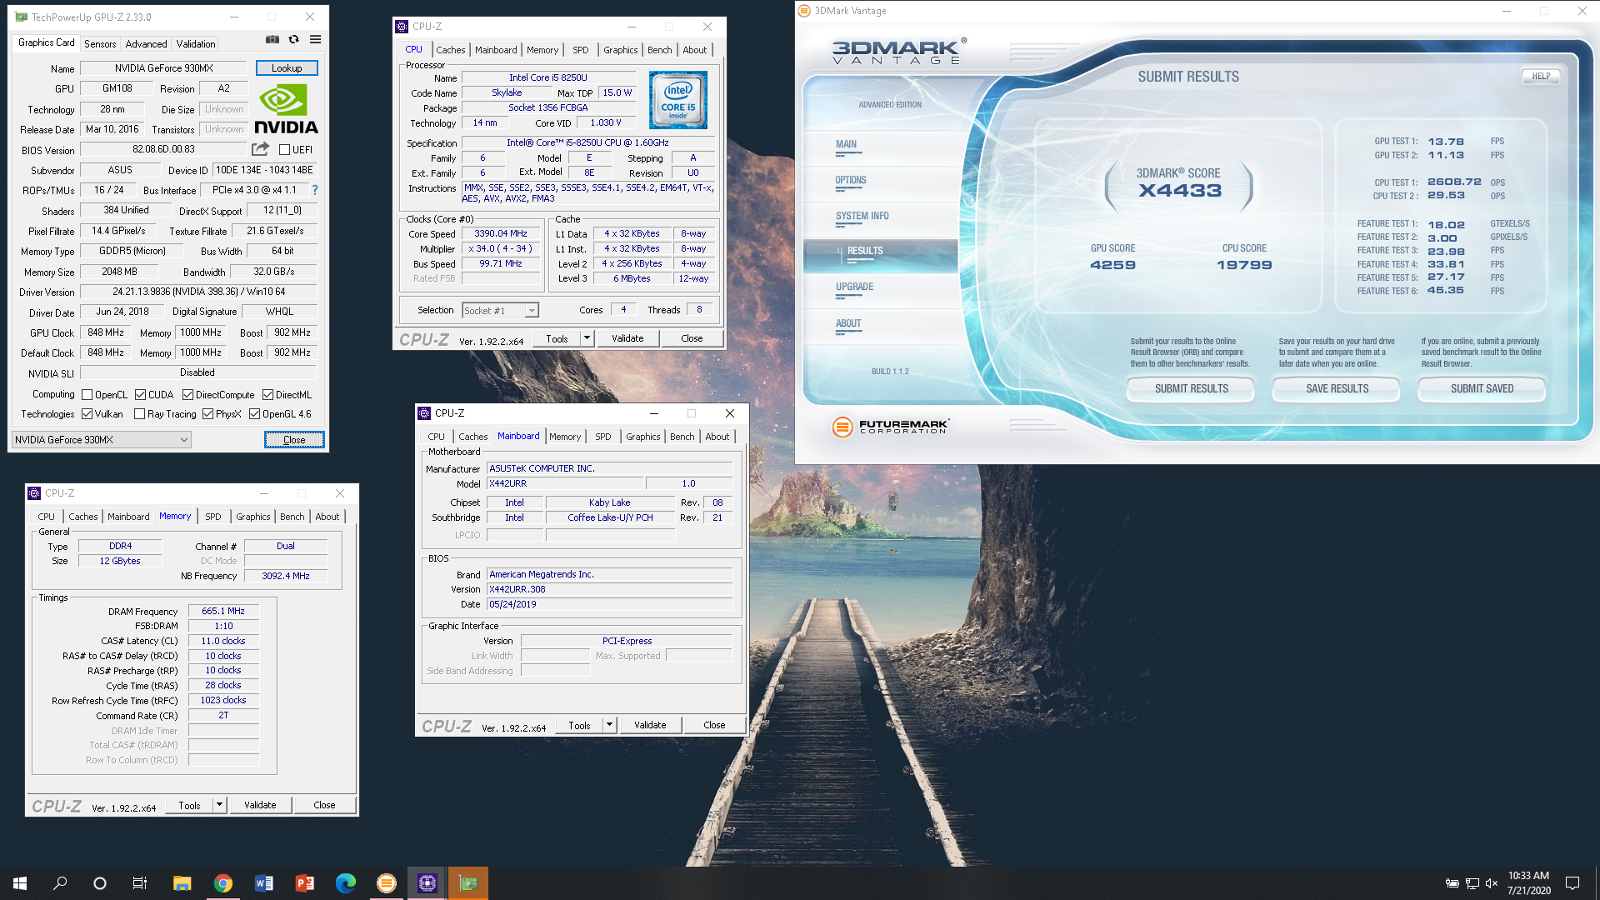Expand Tools dropdown arrow in Mainboard window
1600x900 pixels.
[609, 725]
